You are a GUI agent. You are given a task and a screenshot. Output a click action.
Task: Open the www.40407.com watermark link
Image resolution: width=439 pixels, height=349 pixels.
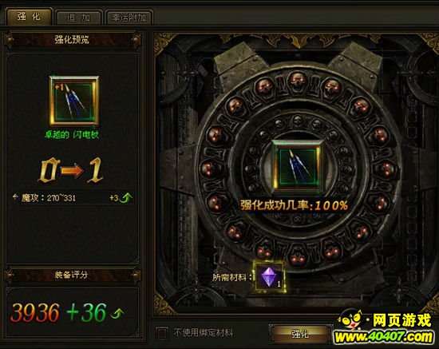click(x=383, y=336)
